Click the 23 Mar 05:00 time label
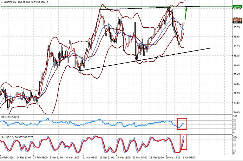The height and width of the screenshot is (161, 243). 140,157
